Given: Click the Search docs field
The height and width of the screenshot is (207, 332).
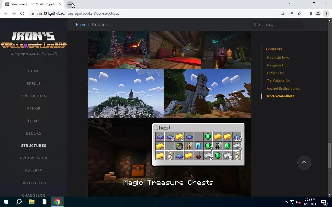Looking at the screenshot, I should pyautogui.click(x=279, y=25).
